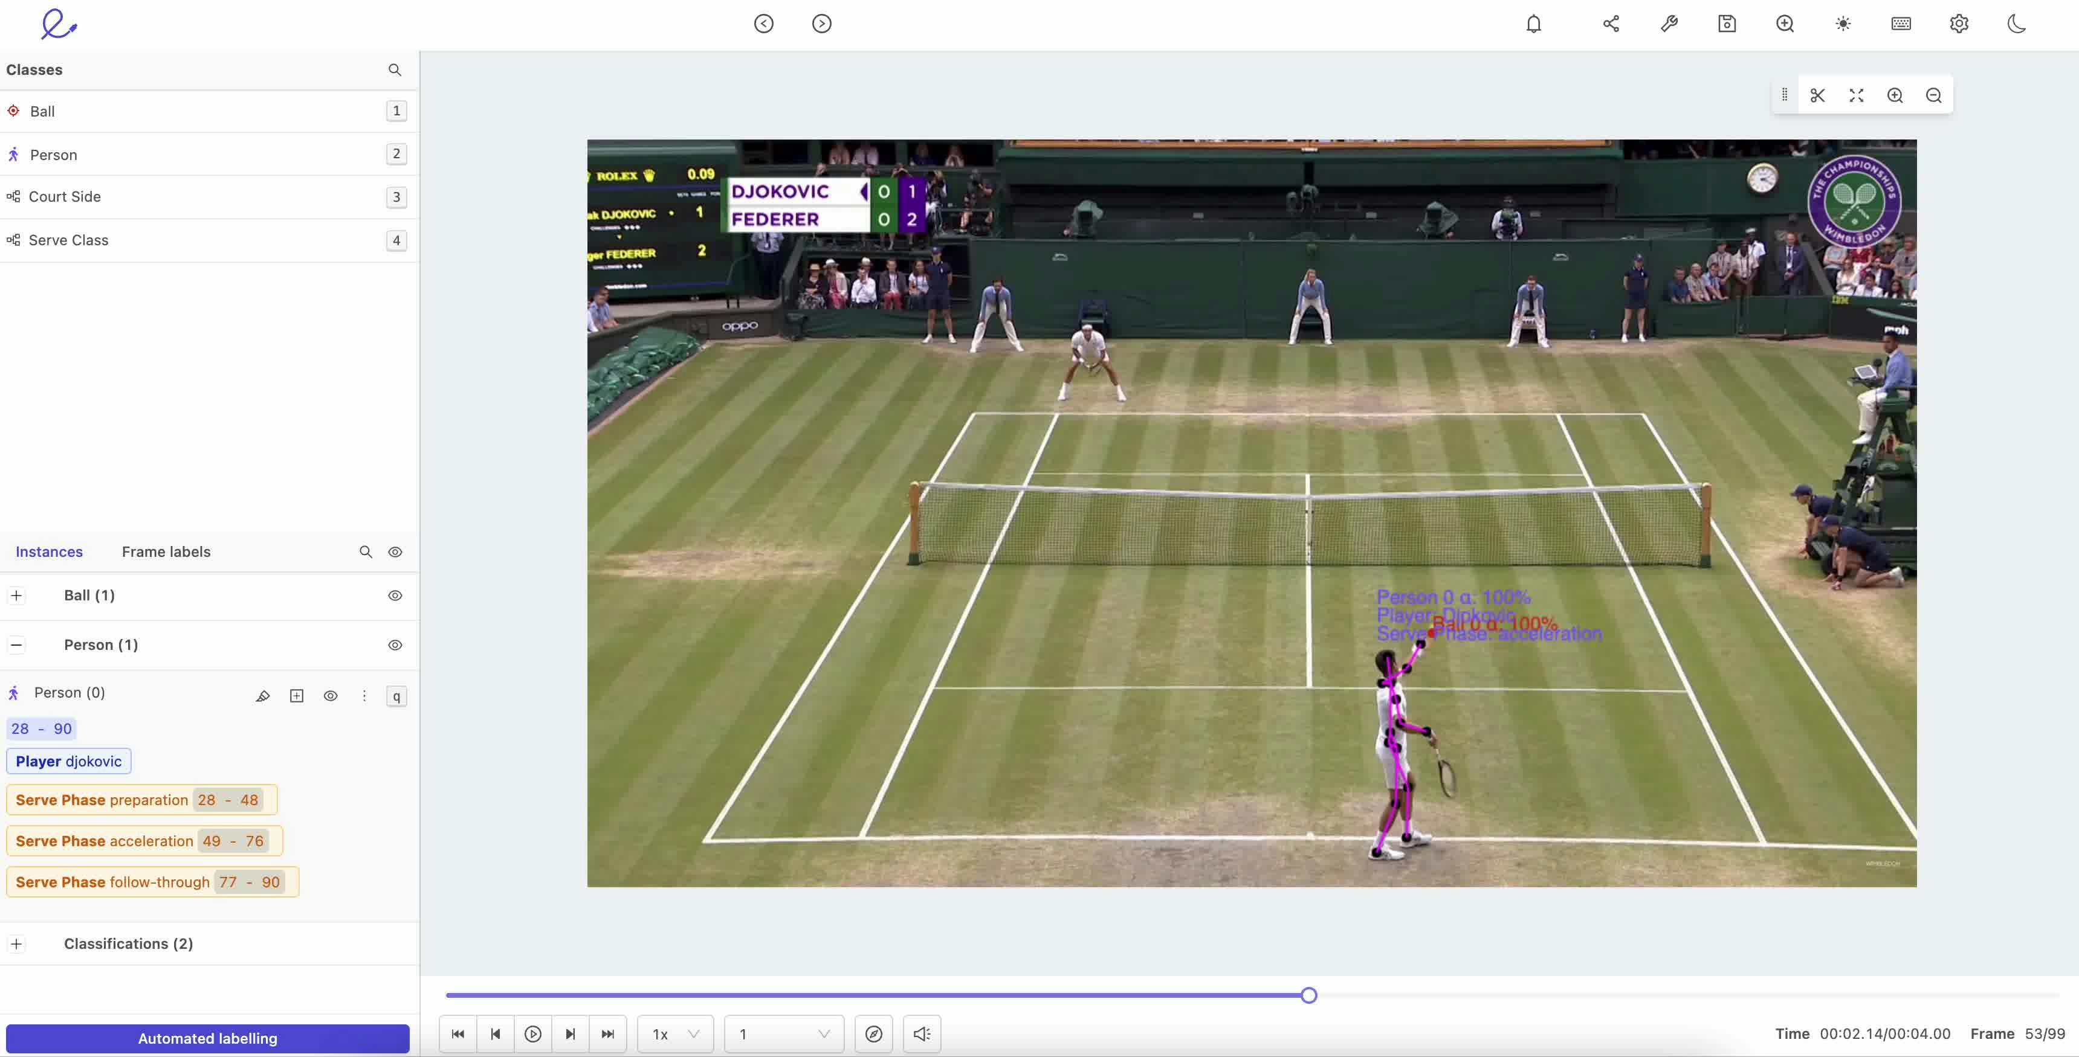Go to next task arrow
2079x1057 pixels.
pyautogui.click(x=821, y=24)
